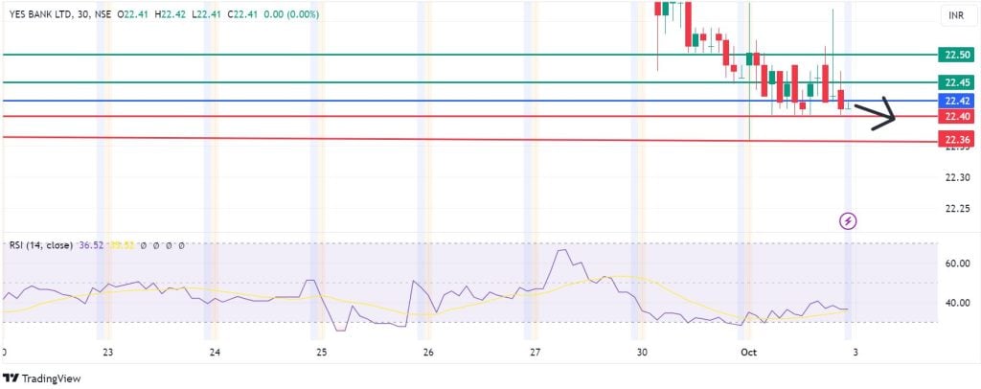This screenshot has width=981, height=389.
Task: Select the blue 22.42 current price label
Action: click(x=957, y=101)
